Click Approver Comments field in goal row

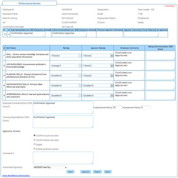coord(141,34)
